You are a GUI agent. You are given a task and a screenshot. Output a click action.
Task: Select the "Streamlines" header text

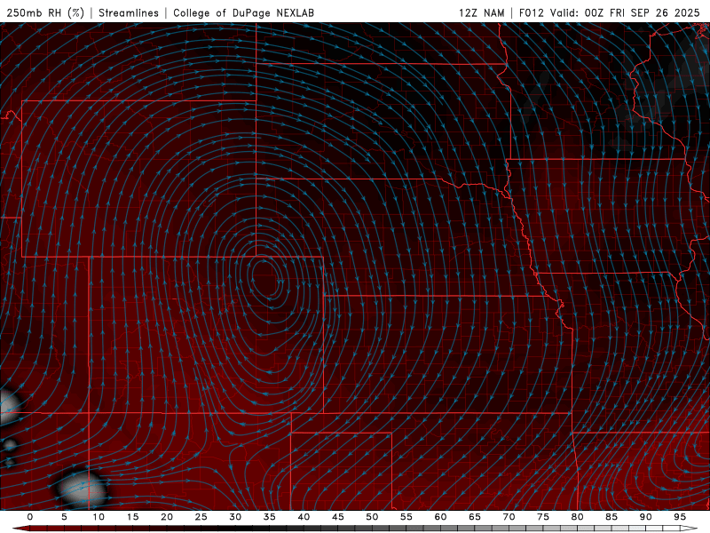[x=129, y=12]
